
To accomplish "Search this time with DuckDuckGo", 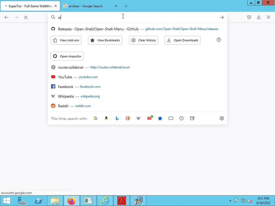I will [128, 118].
